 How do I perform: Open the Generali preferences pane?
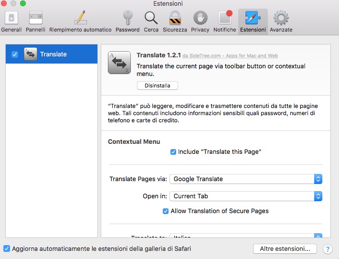(x=11, y=22)
